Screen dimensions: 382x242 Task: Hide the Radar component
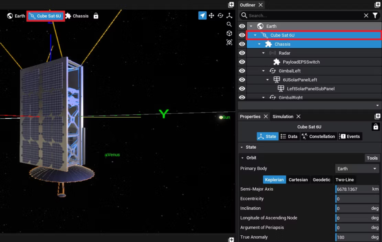pos(242,53)
